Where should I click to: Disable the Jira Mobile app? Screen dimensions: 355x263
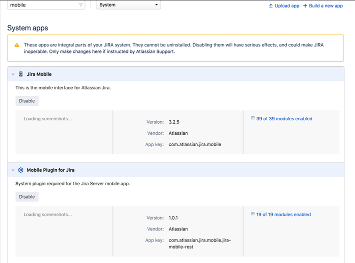27,101
